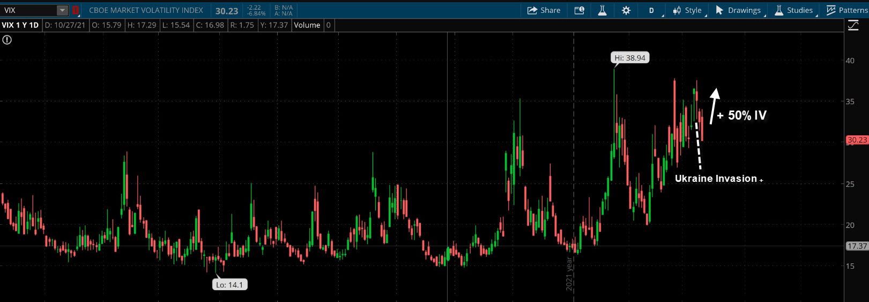The image size is (869, 302).
Task: Click the C: 16.98 close value
Action: tap(210, 25)
